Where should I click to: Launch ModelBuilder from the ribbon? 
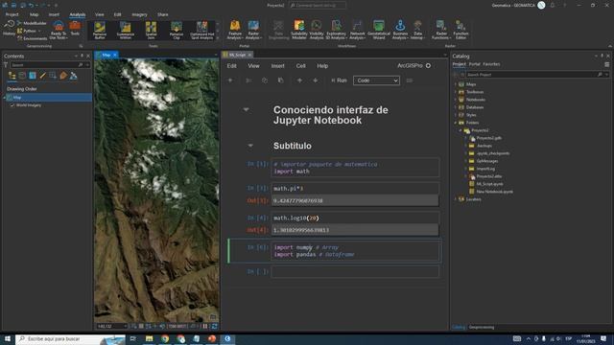pyautogui.click(x=32, y=23)
